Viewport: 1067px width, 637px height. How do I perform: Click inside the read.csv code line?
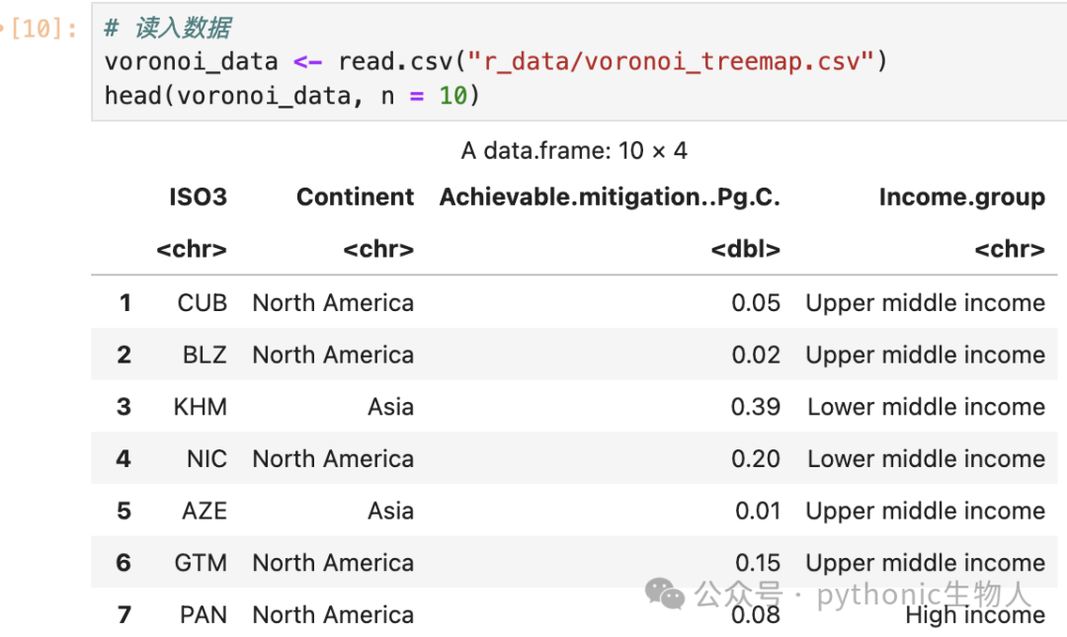click(x=495, y=61)
